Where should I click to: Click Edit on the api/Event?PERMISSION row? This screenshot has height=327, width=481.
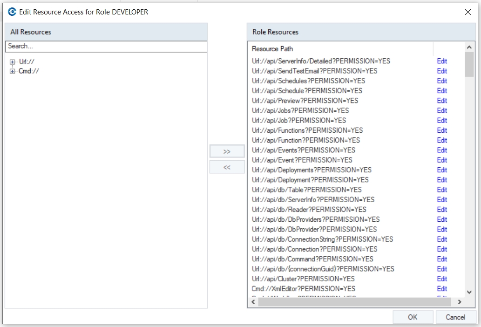point(442,160)
